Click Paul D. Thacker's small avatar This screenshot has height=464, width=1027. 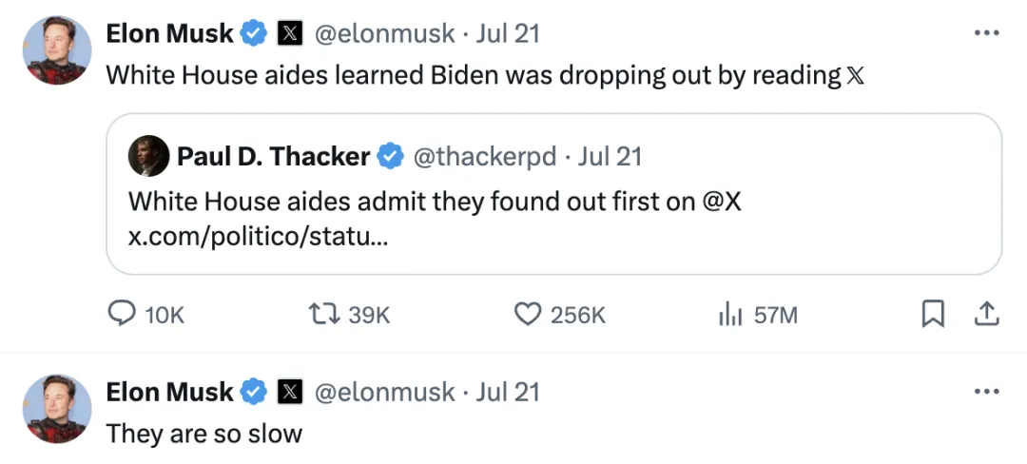coord(148,156)
